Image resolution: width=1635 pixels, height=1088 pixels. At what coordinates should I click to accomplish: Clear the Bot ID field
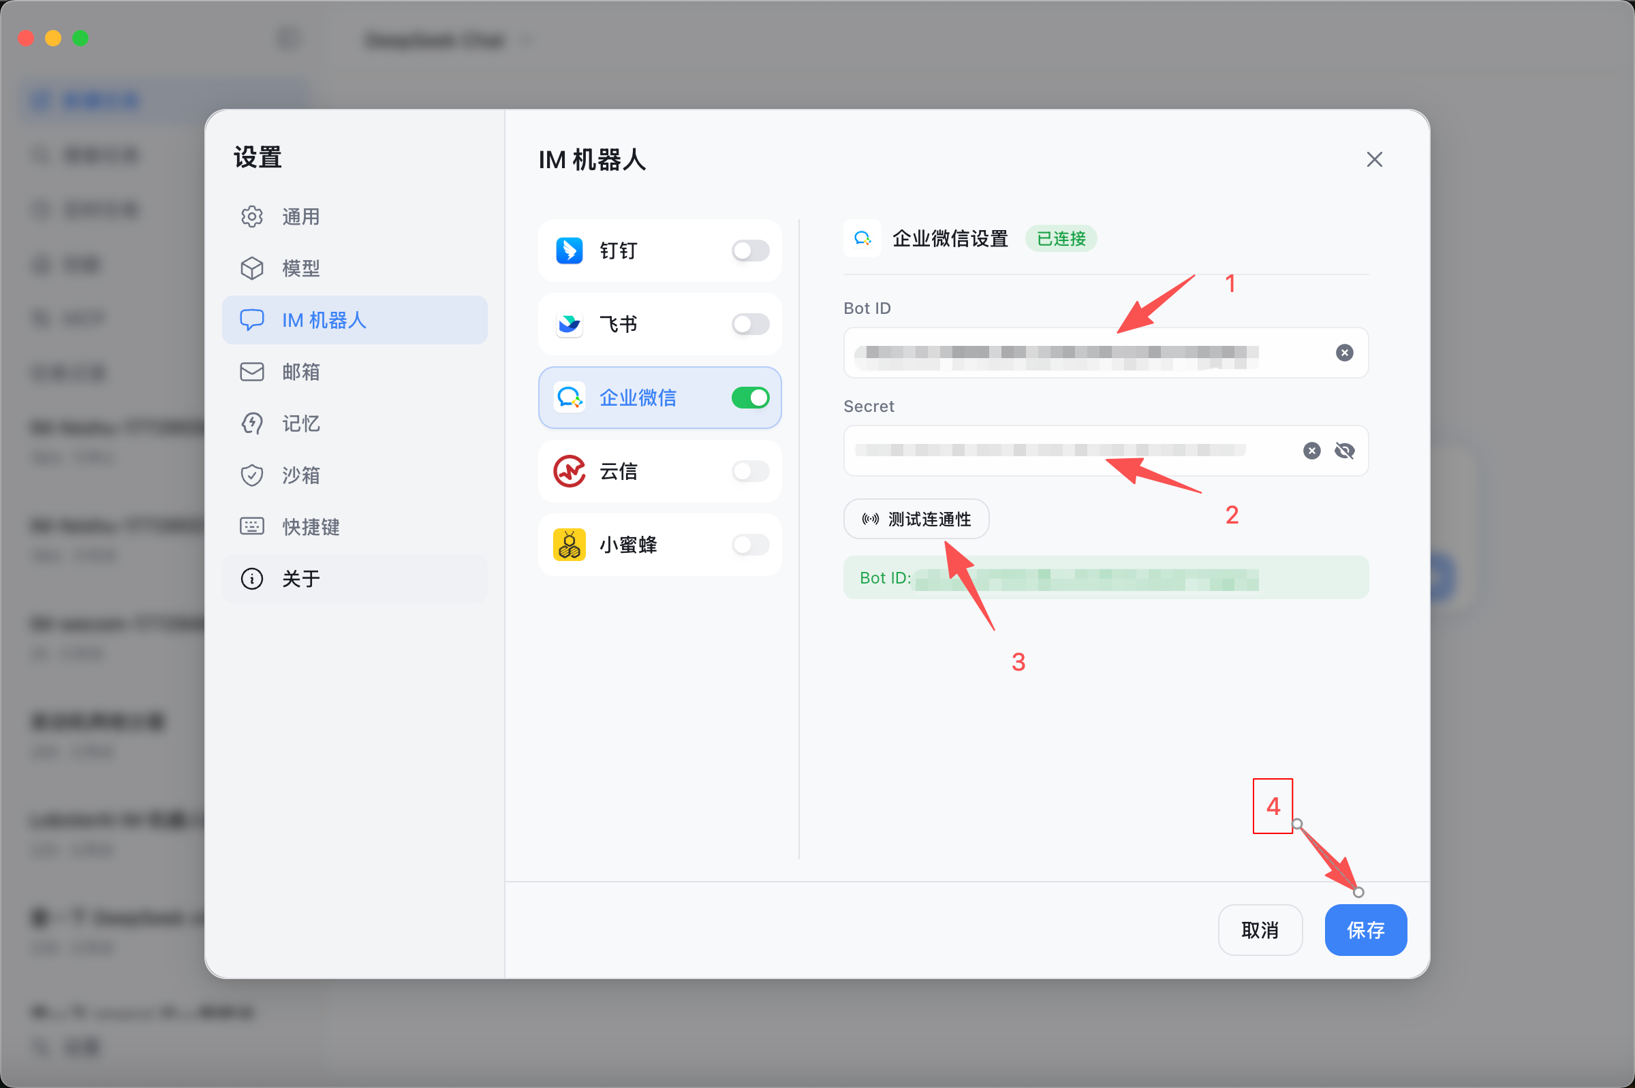click(x=1344, y=353)
